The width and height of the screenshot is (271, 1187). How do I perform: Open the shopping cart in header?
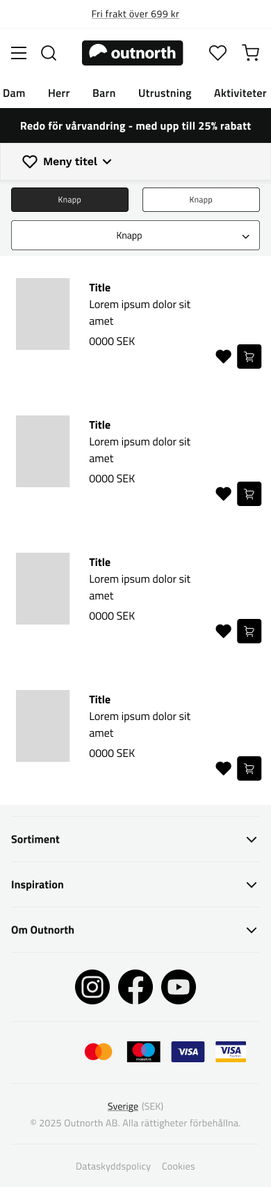[x=251, y=53]
